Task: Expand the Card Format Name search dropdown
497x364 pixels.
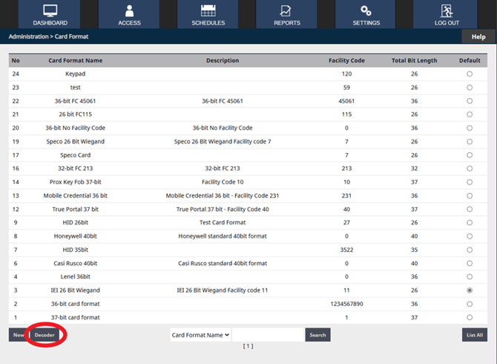Action: (200, 335)
